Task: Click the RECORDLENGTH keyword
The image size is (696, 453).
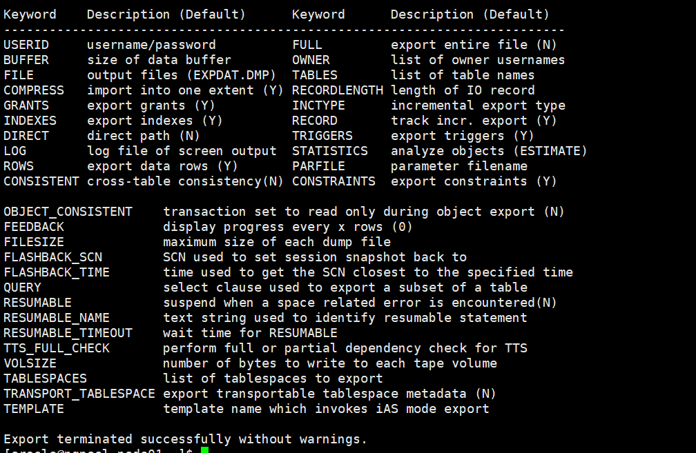Action: (x=337, y=90)
